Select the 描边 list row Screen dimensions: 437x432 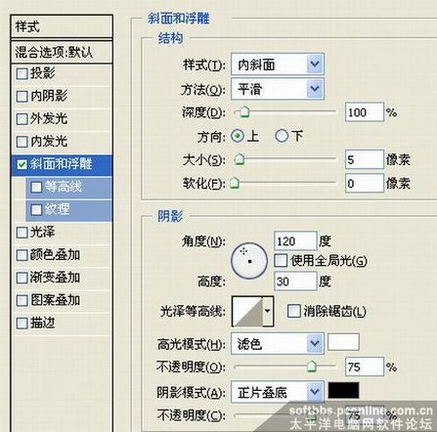(x=62, y=324)
